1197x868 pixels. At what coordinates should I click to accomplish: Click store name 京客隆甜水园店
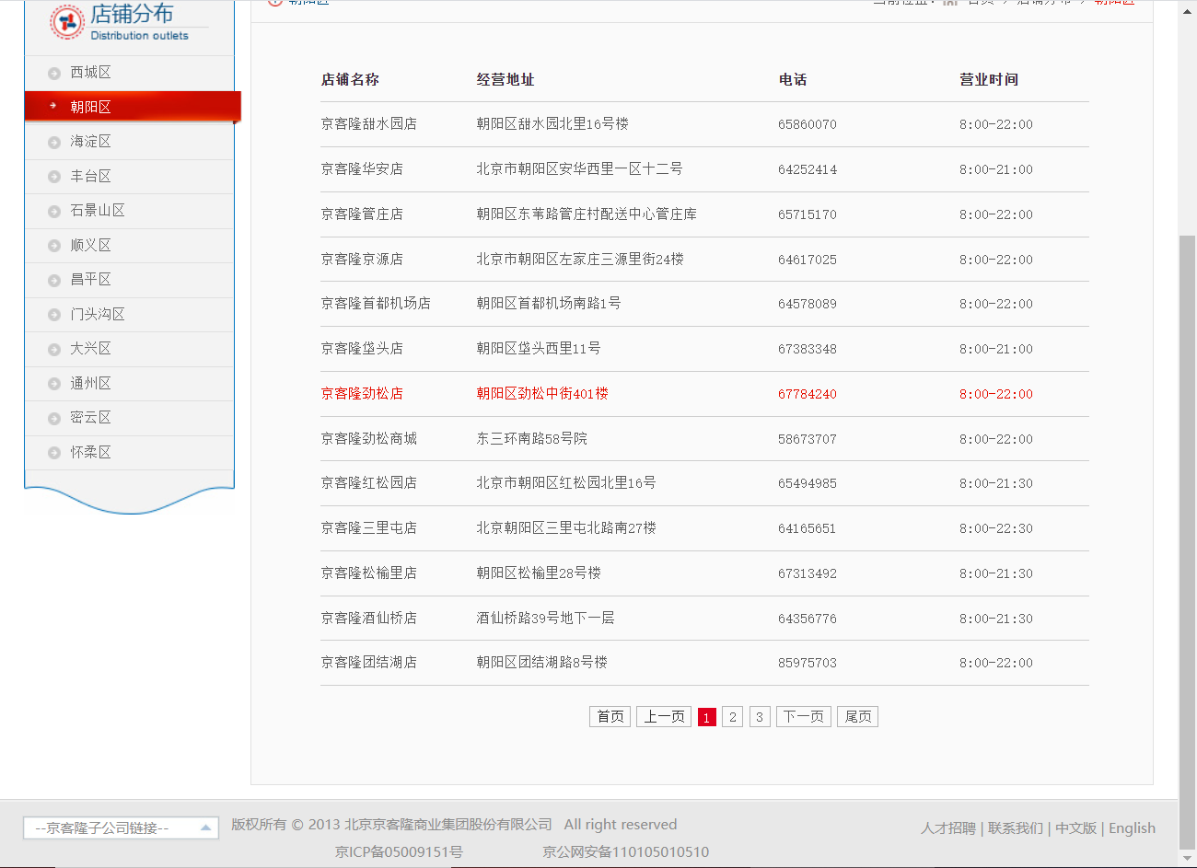click(368, 124)
